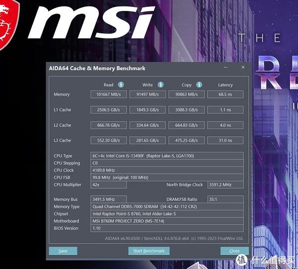Click the Copy column header
The width and height of the screenshot is (298, 269).
coord(186,85)
